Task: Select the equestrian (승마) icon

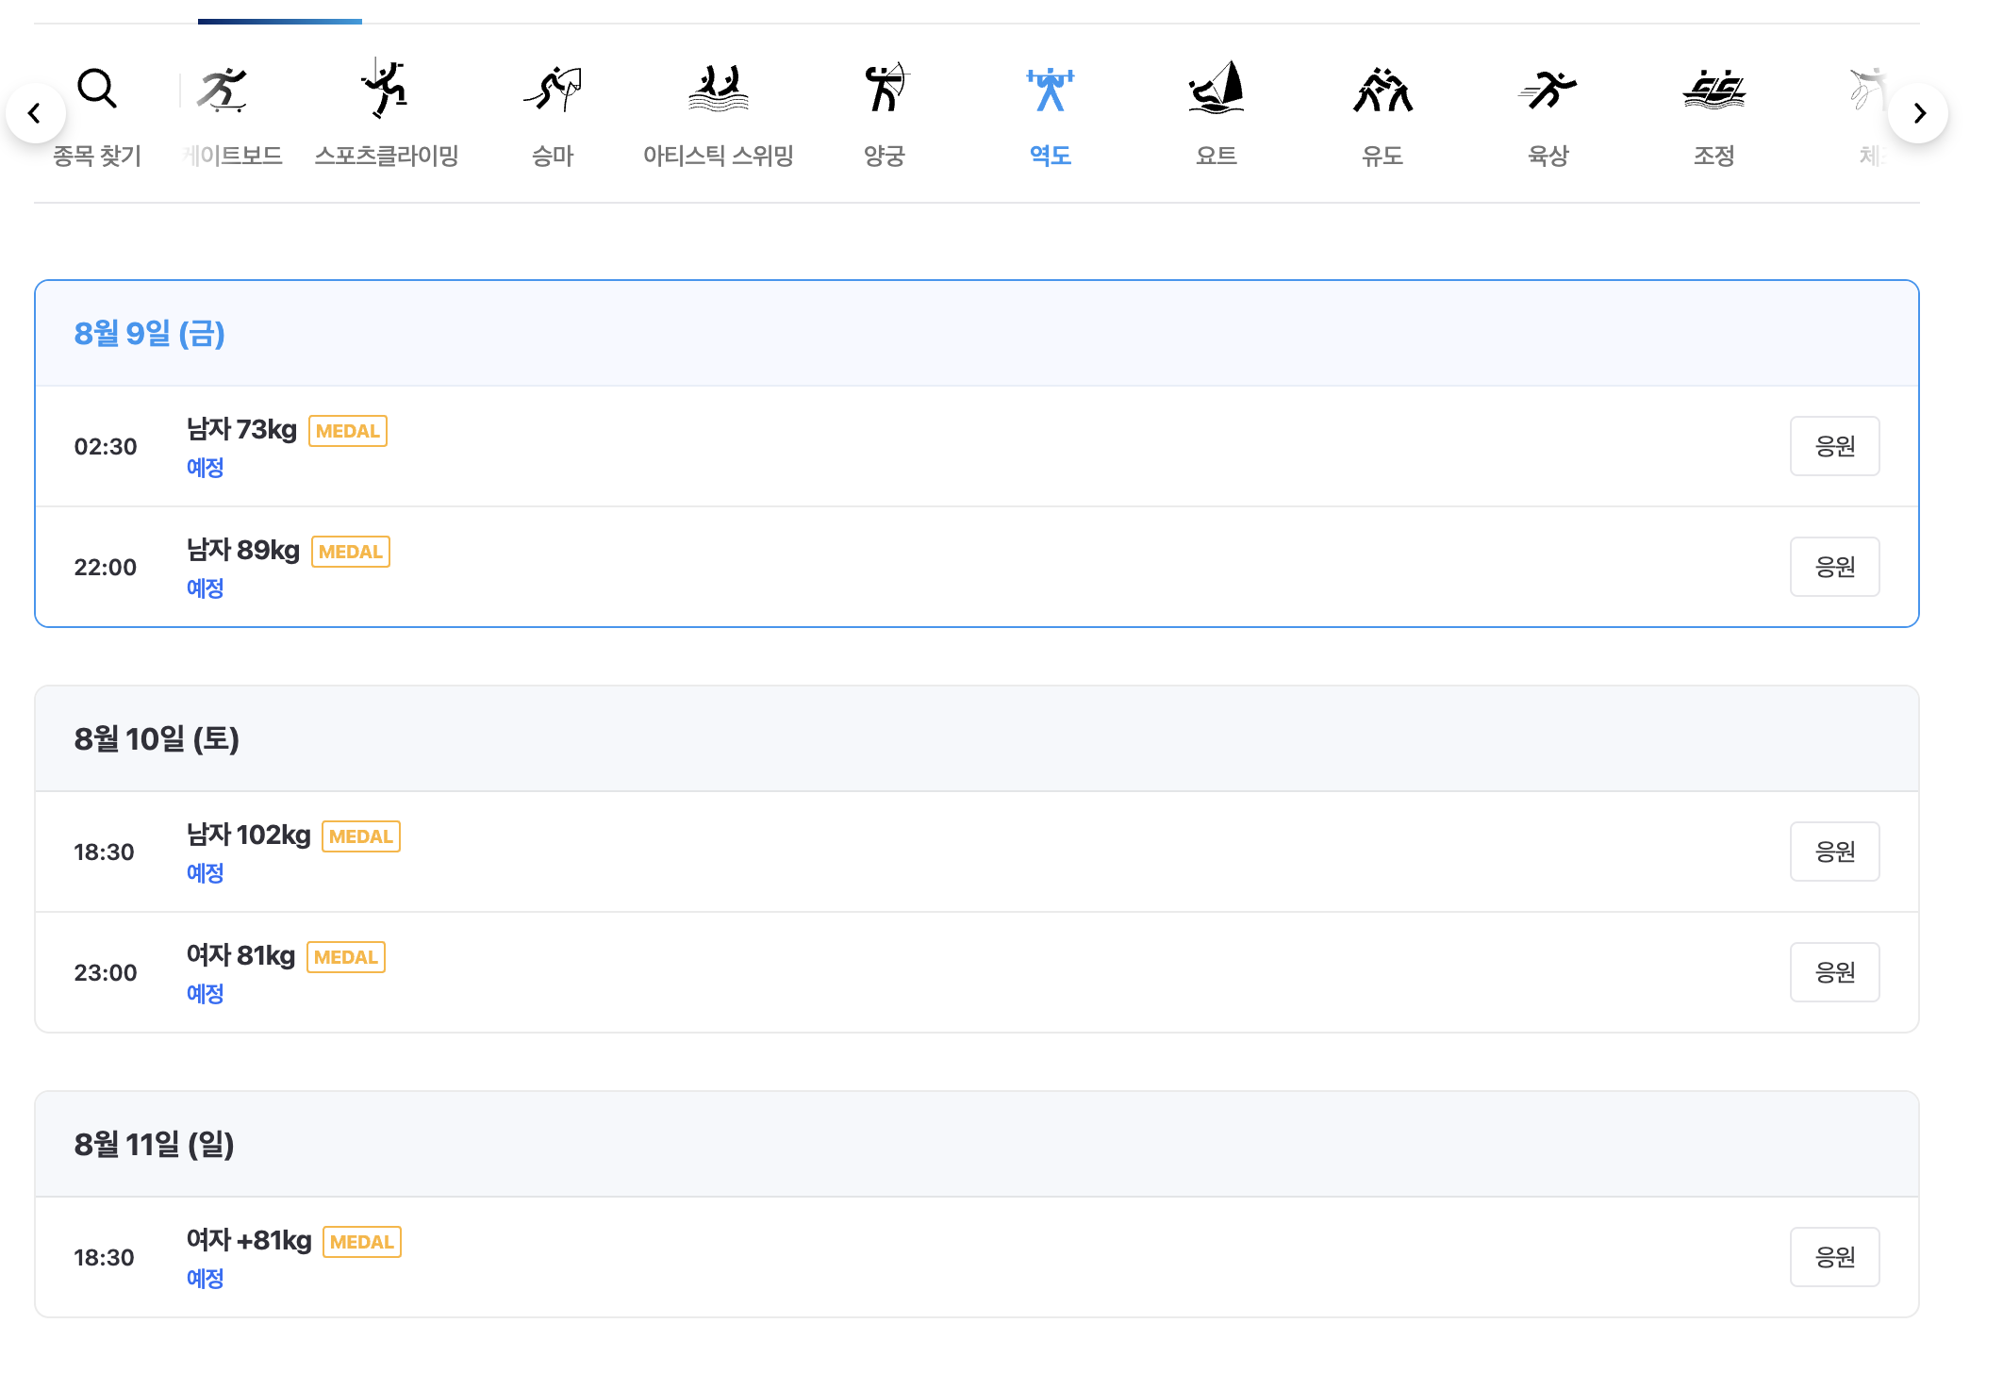Action: pos(553,90)
